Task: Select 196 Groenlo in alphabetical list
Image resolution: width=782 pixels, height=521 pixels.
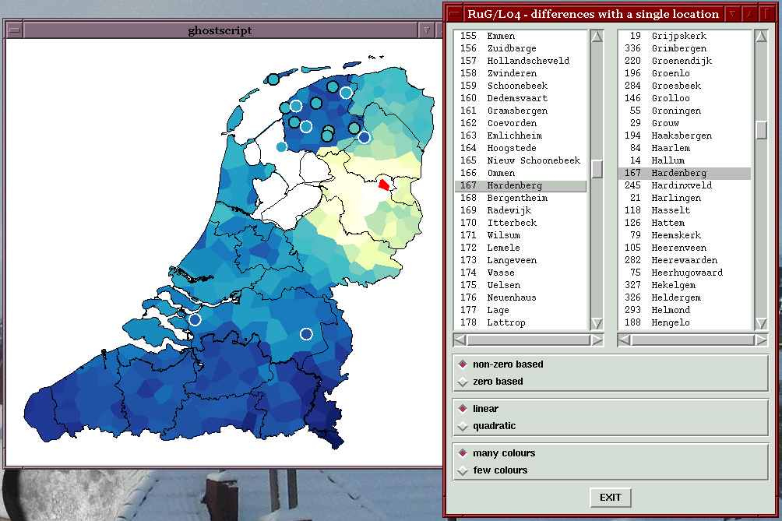Action: pos(685,73)
